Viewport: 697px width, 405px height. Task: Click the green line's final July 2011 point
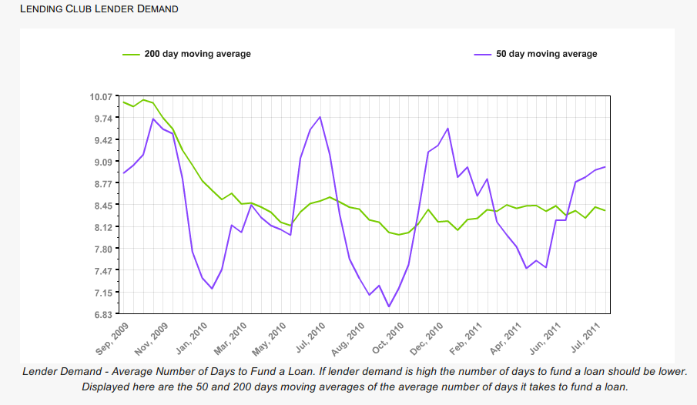[x=605, y=210]
